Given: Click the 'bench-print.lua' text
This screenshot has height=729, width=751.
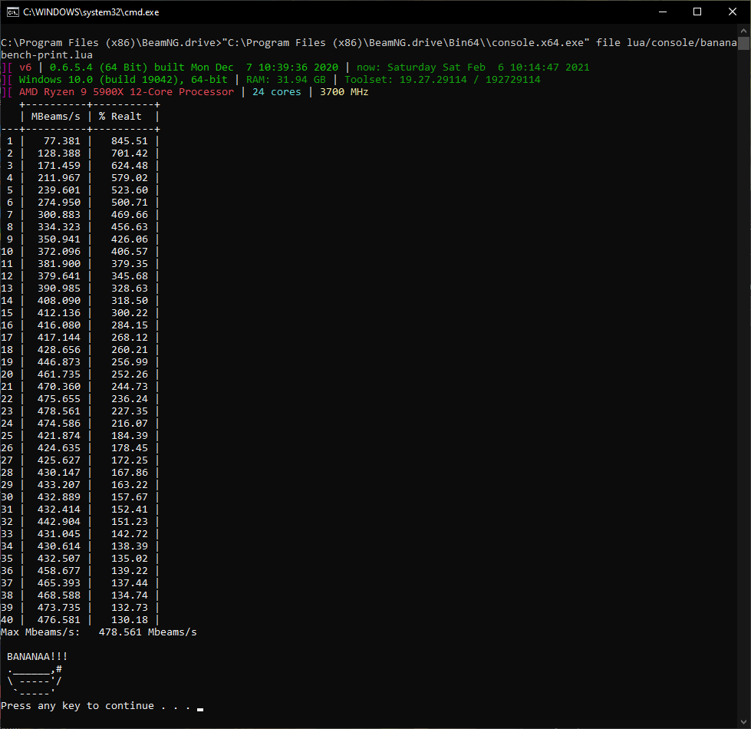Looking at the screenshot, I should click(x=47, y=54).
